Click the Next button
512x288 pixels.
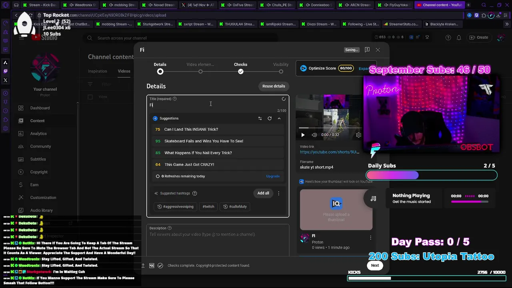(x=375, y=265)
